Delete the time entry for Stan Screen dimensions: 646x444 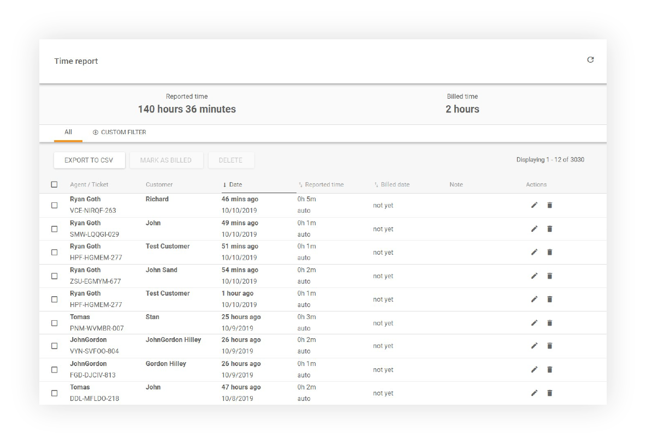tap(549, 323)
